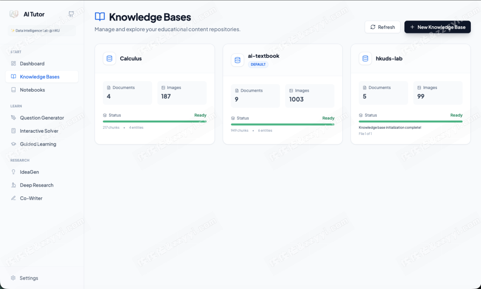Open the GitHub icon beside AI Tutor
The image size is (481, 289).
[x=71, y=14]
